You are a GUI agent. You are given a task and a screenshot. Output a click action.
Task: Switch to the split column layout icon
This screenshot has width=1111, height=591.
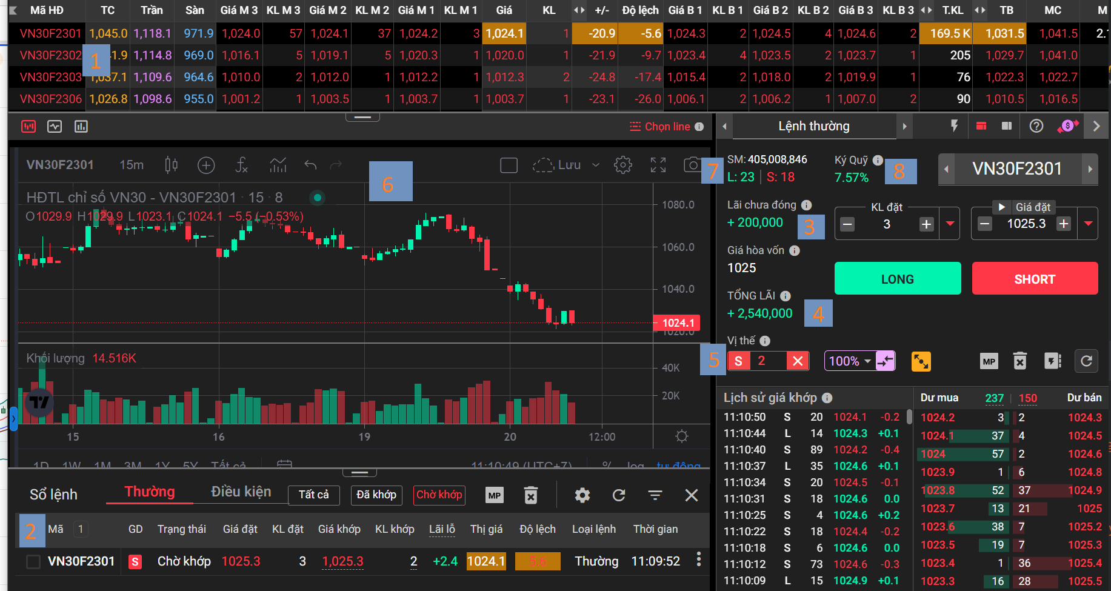1007,125
